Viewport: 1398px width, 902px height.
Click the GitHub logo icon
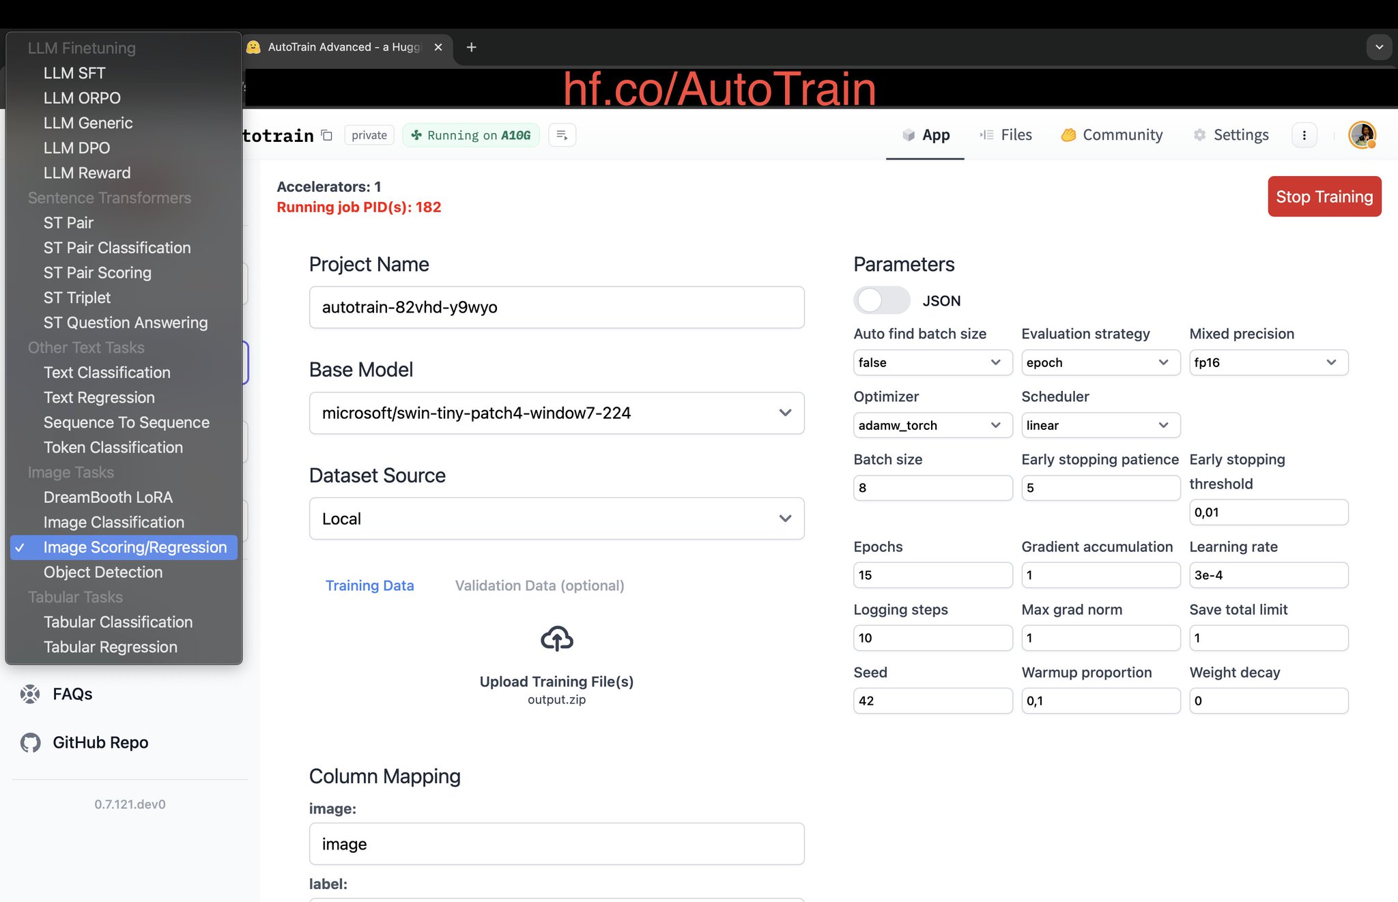coord(30,742)
